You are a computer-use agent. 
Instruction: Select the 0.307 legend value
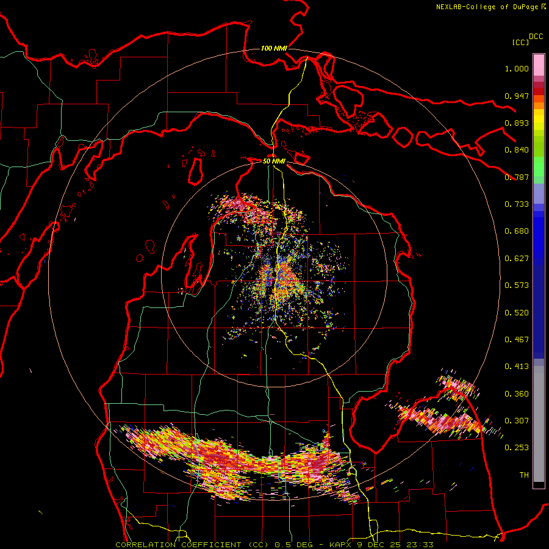[517, 420]
